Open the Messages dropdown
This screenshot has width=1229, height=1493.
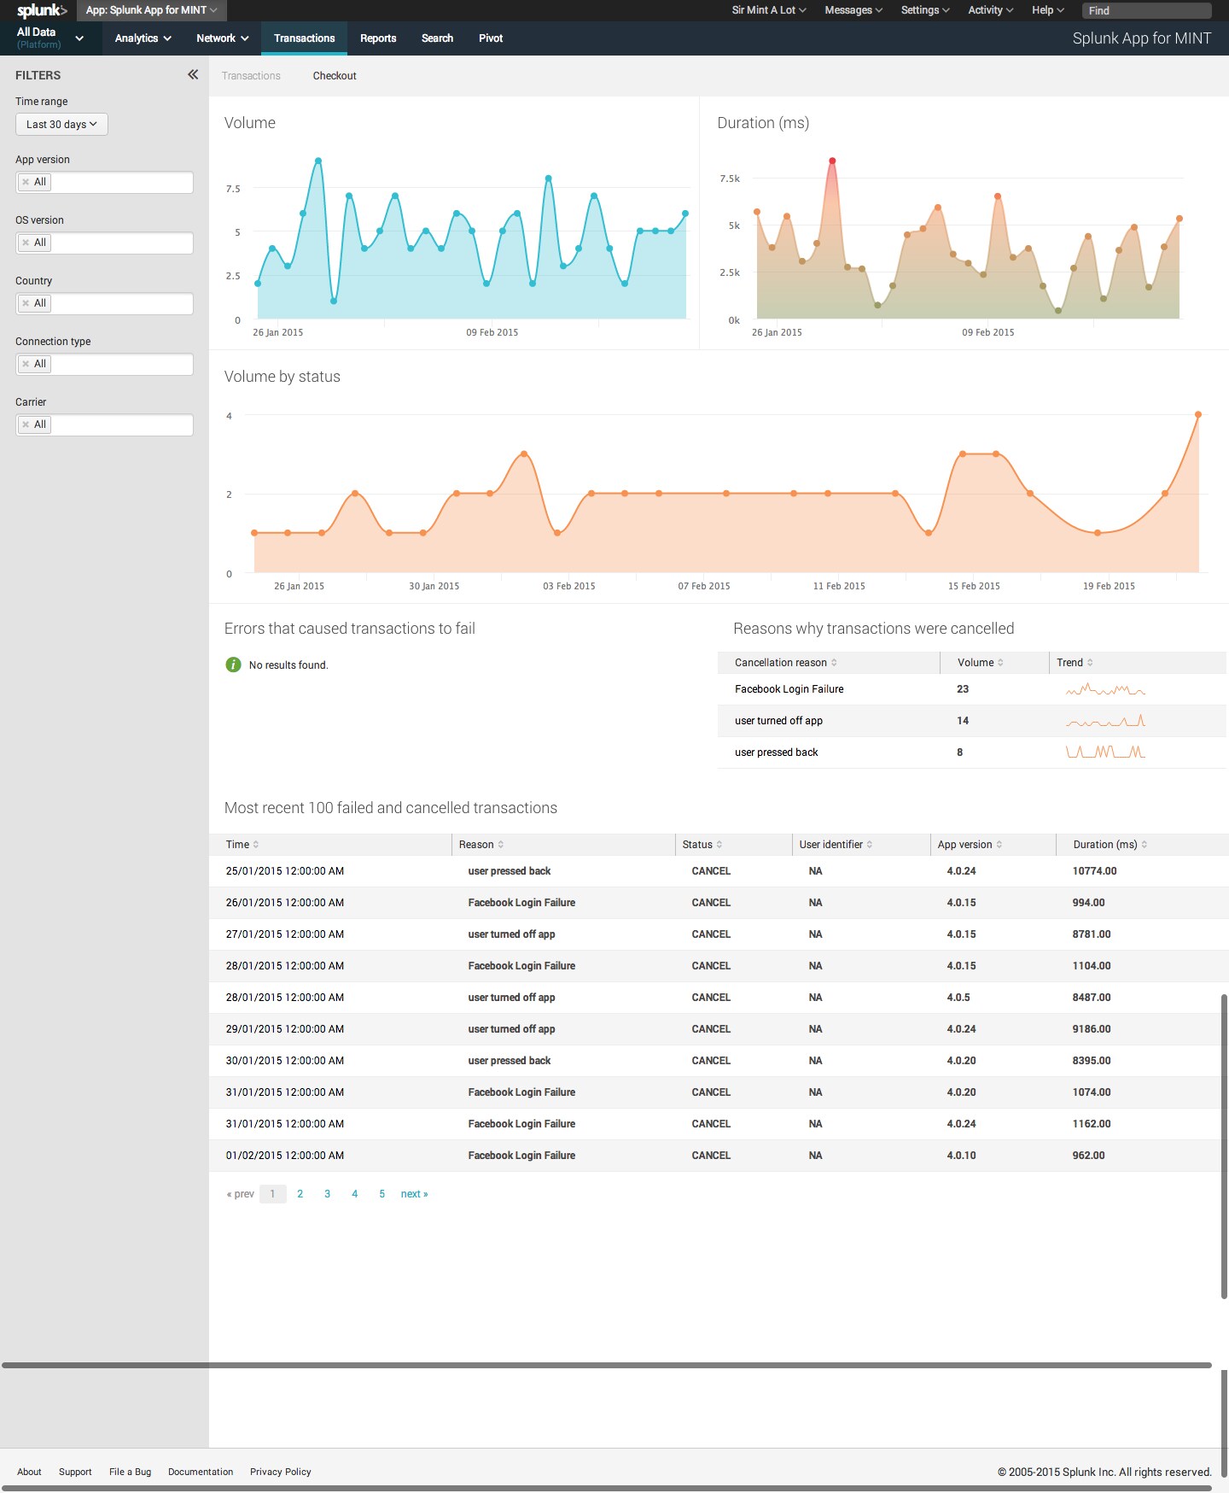[x=853, y=10]
